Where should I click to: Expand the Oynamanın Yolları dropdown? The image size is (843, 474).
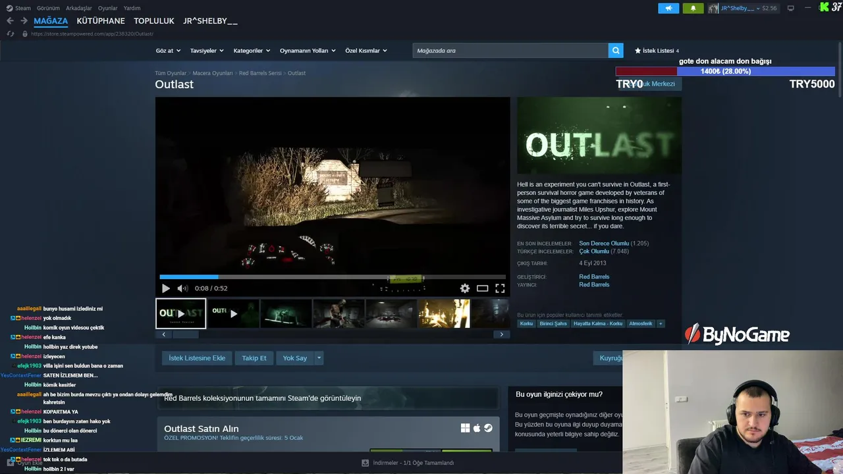[308, 51]
